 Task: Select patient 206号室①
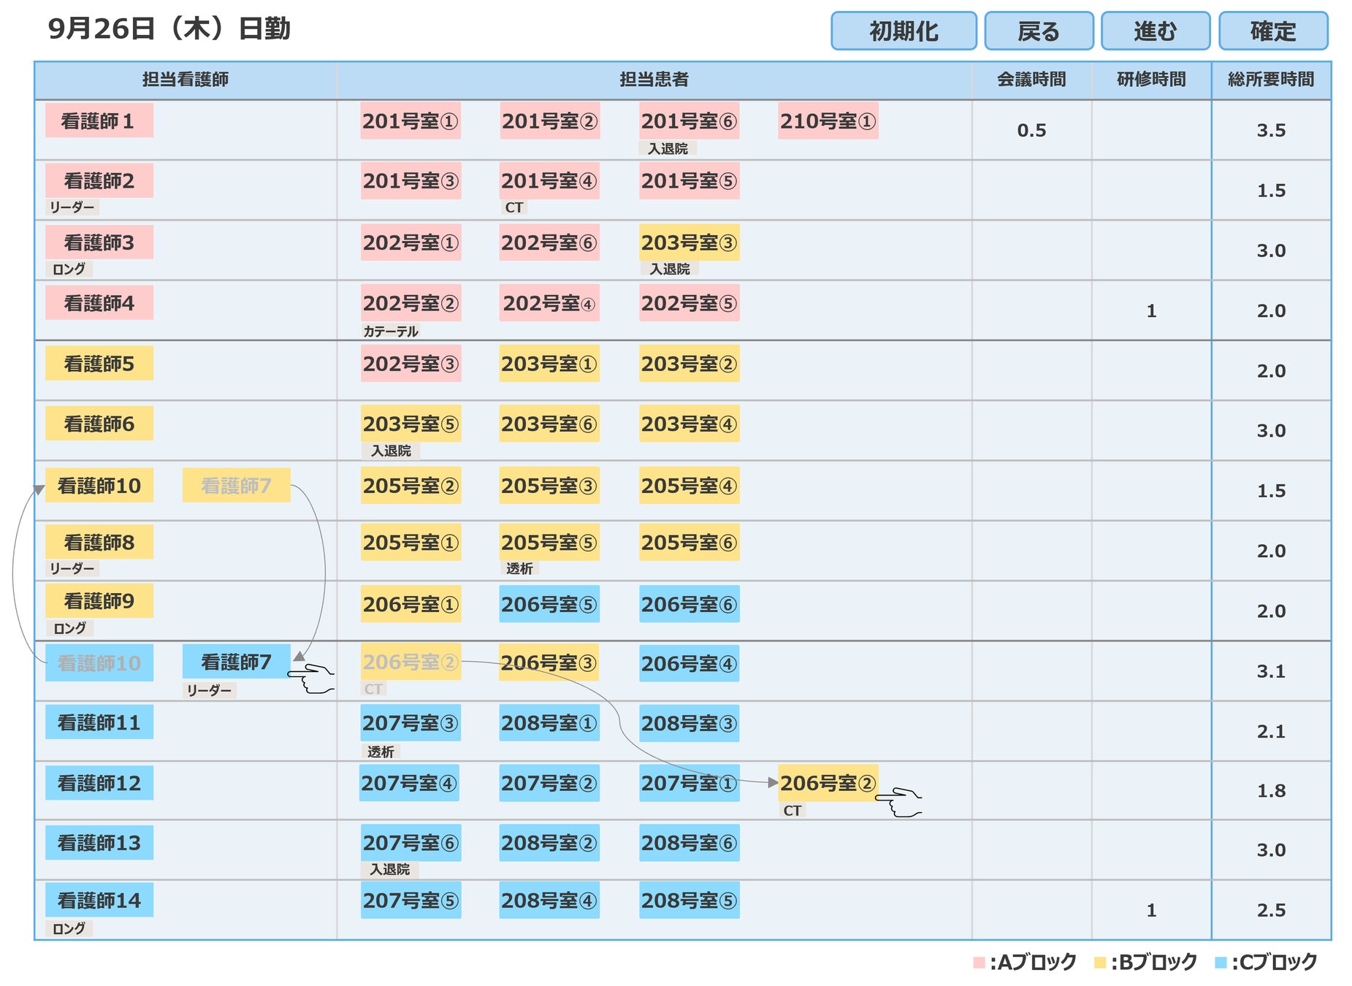(x=411, y=604)
